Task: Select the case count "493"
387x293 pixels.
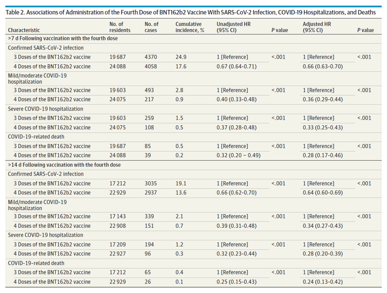Action: click(x=149, y=90)
